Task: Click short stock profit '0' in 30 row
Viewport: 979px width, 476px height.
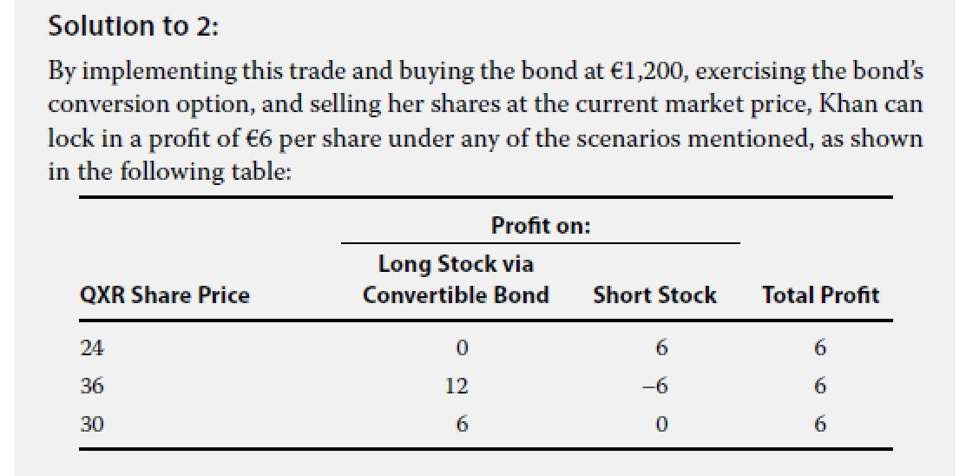Action: pos(661,425)
